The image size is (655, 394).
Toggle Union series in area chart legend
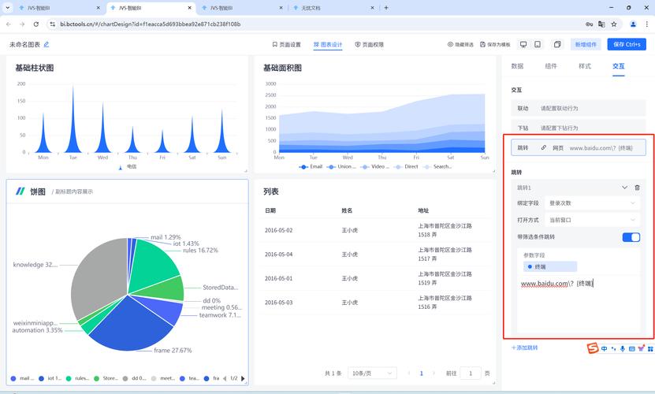point(341,167)
